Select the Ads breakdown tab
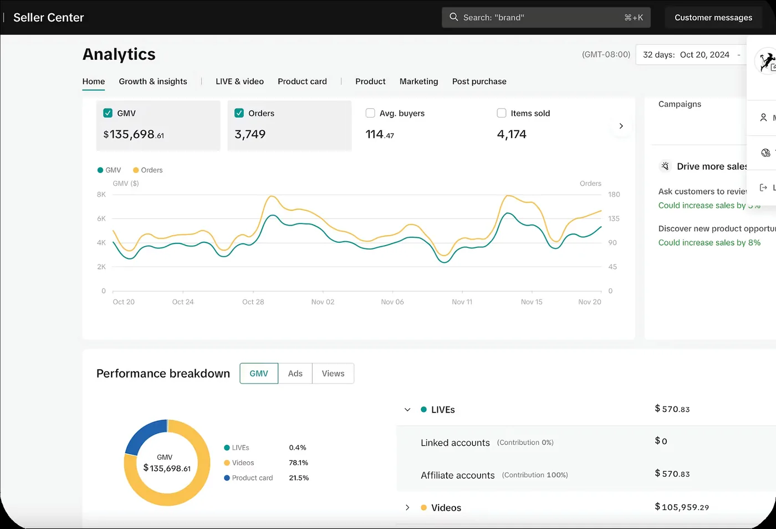The image size is (776, 529). click(295, 374)
